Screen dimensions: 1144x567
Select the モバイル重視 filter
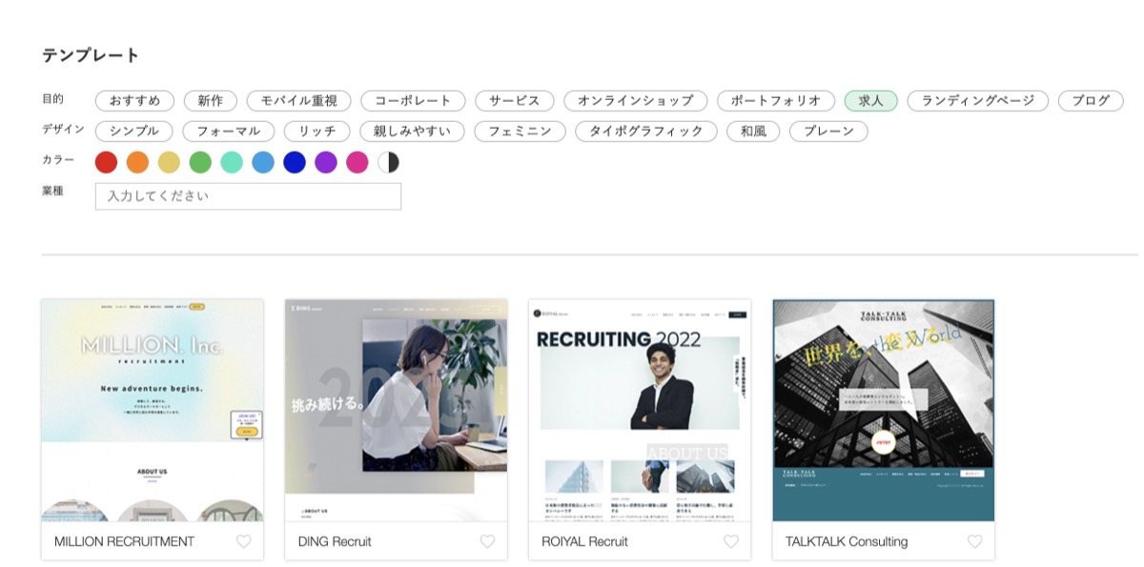(x=299, y=101)
